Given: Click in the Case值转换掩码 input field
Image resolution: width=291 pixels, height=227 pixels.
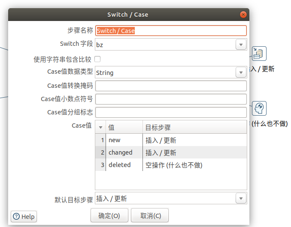Looking at the screenshot, I should coord(171,86).
